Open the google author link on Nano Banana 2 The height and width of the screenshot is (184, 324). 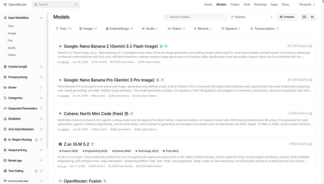[65, 62]
